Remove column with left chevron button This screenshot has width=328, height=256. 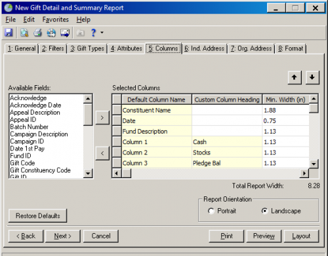pyautogui.click(x=102, y=153)
